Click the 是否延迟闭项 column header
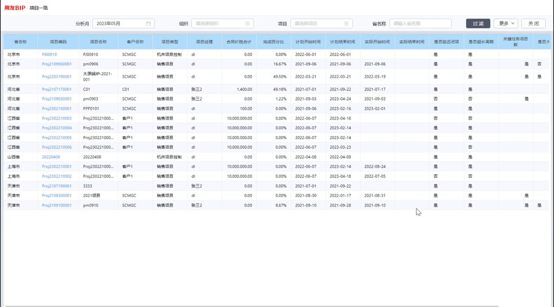The image size is (554, 307). point(447,42)
